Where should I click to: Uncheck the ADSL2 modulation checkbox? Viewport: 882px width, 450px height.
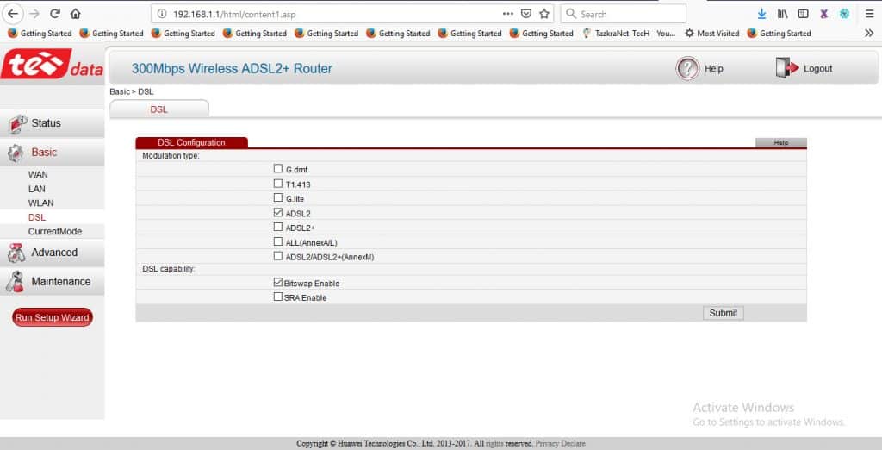click(278, 212)
